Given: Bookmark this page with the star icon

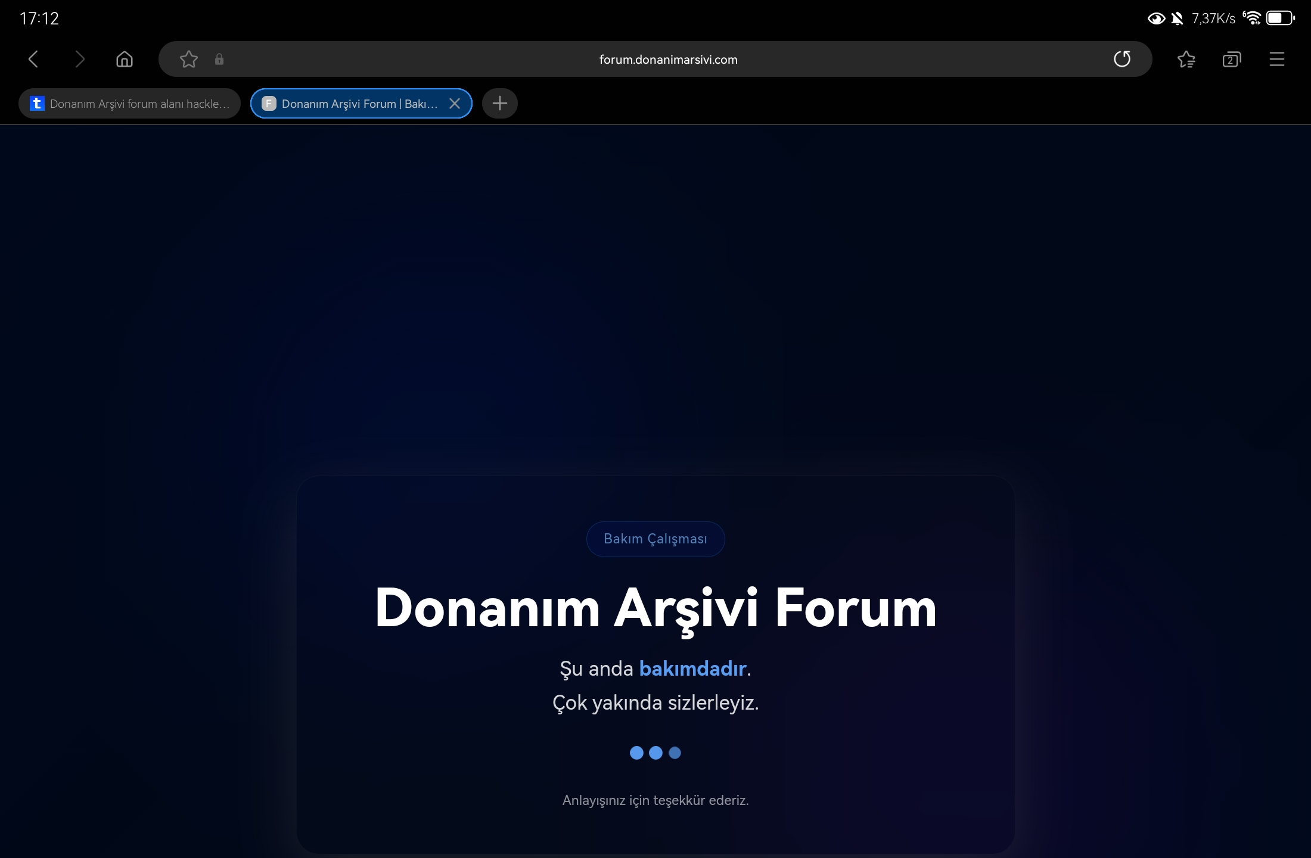Looking at the screenshot, I should tap(189, 59).
